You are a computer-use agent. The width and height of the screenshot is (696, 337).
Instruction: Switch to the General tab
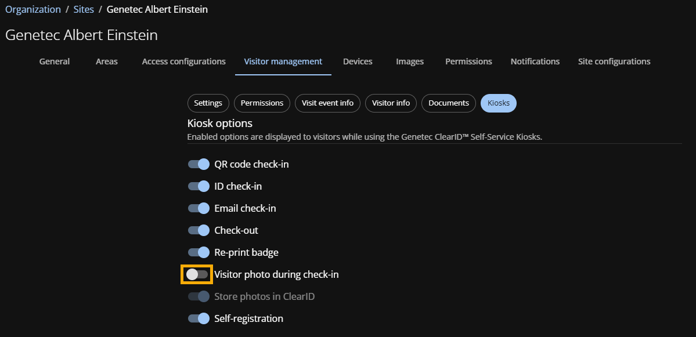55,61
